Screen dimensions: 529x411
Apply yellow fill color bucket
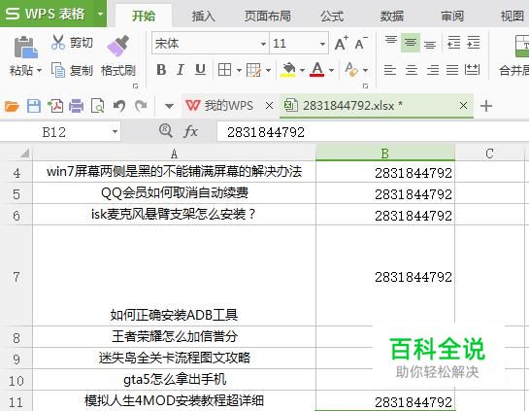(288, 70)
